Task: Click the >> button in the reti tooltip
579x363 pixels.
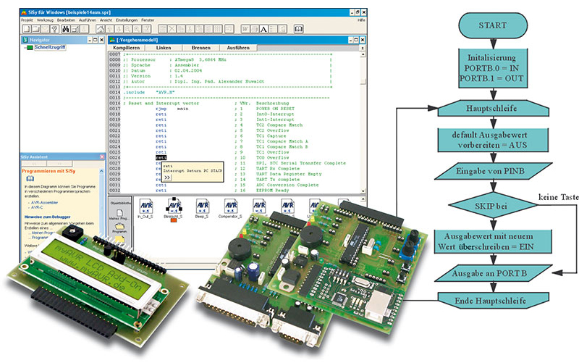Action: click(x=167, y=178)
